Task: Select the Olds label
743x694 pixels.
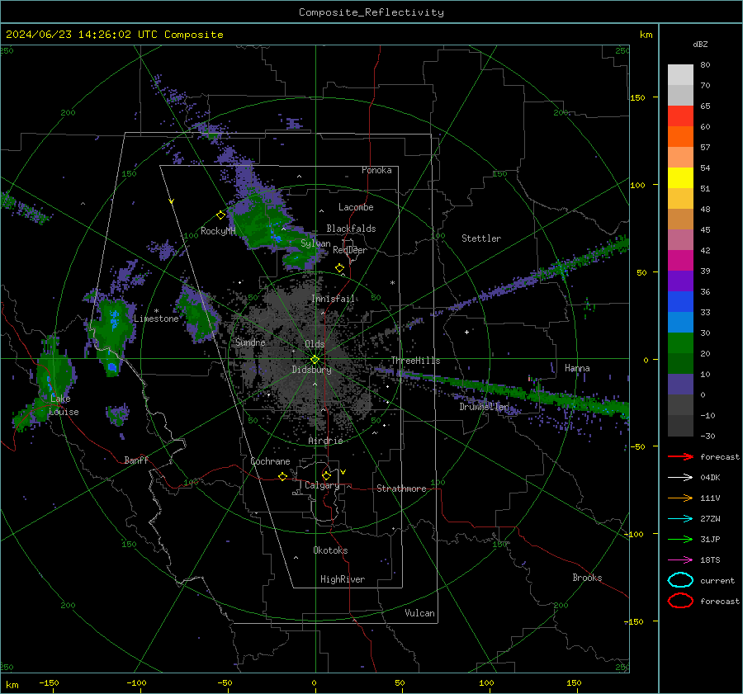Action: [x=315, y=344]
